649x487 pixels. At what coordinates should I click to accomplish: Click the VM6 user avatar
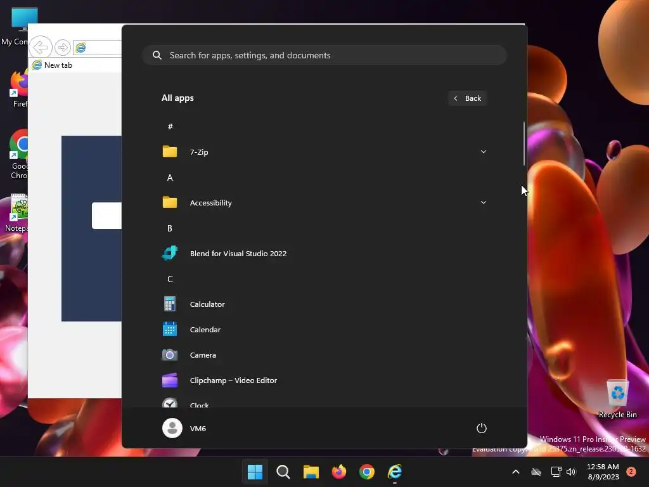(172, 428)
